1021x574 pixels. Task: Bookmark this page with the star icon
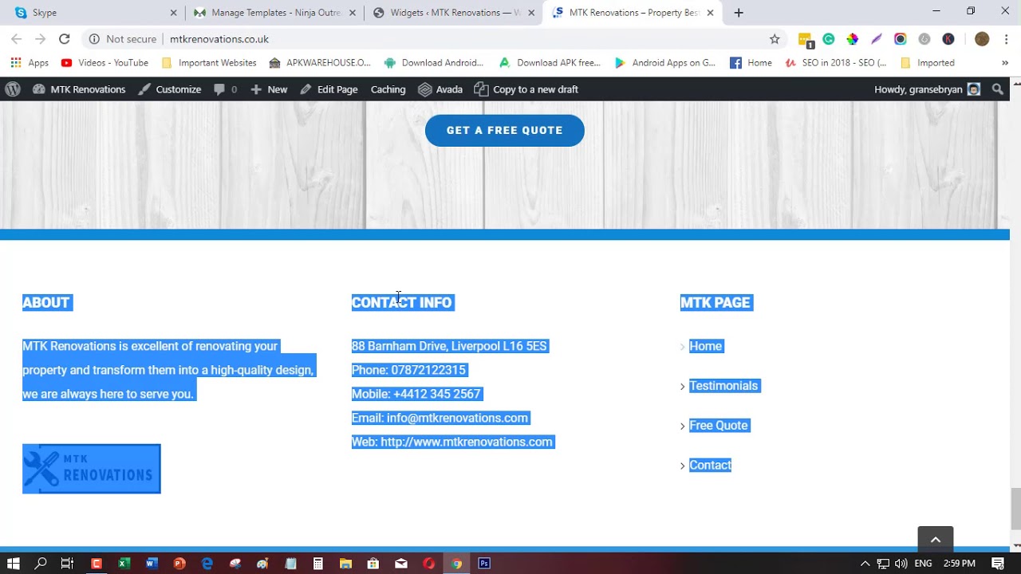(x=775, y=39)
